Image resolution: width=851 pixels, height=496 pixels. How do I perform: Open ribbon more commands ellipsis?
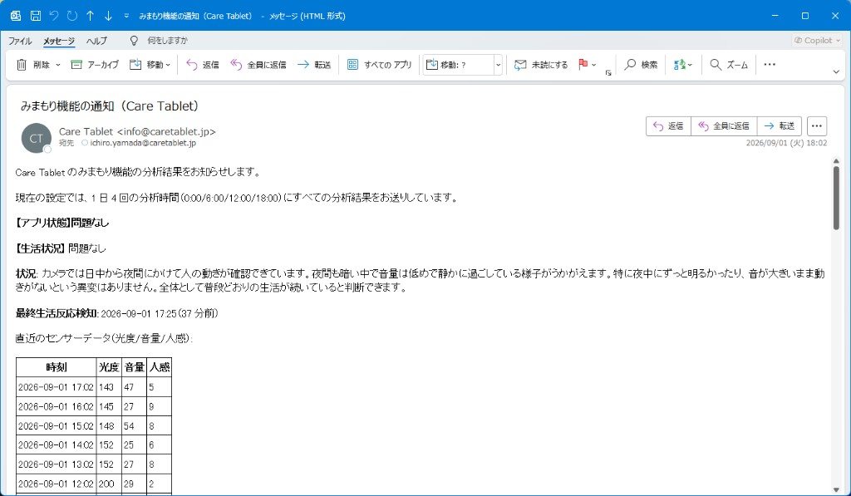(770, 64)
